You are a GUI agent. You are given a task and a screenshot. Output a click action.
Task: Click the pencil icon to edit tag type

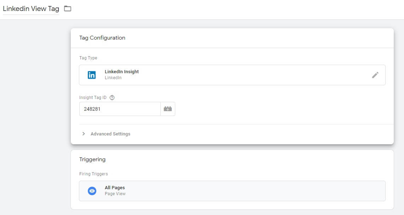pos(375,75)
